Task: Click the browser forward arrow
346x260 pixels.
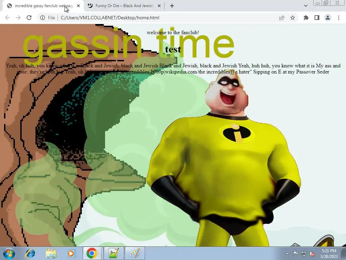Action: pos(18,18)
